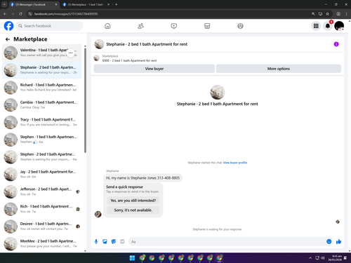Open the View buyer profile link
The image size is (351, 263).
(x=235, y=163)
